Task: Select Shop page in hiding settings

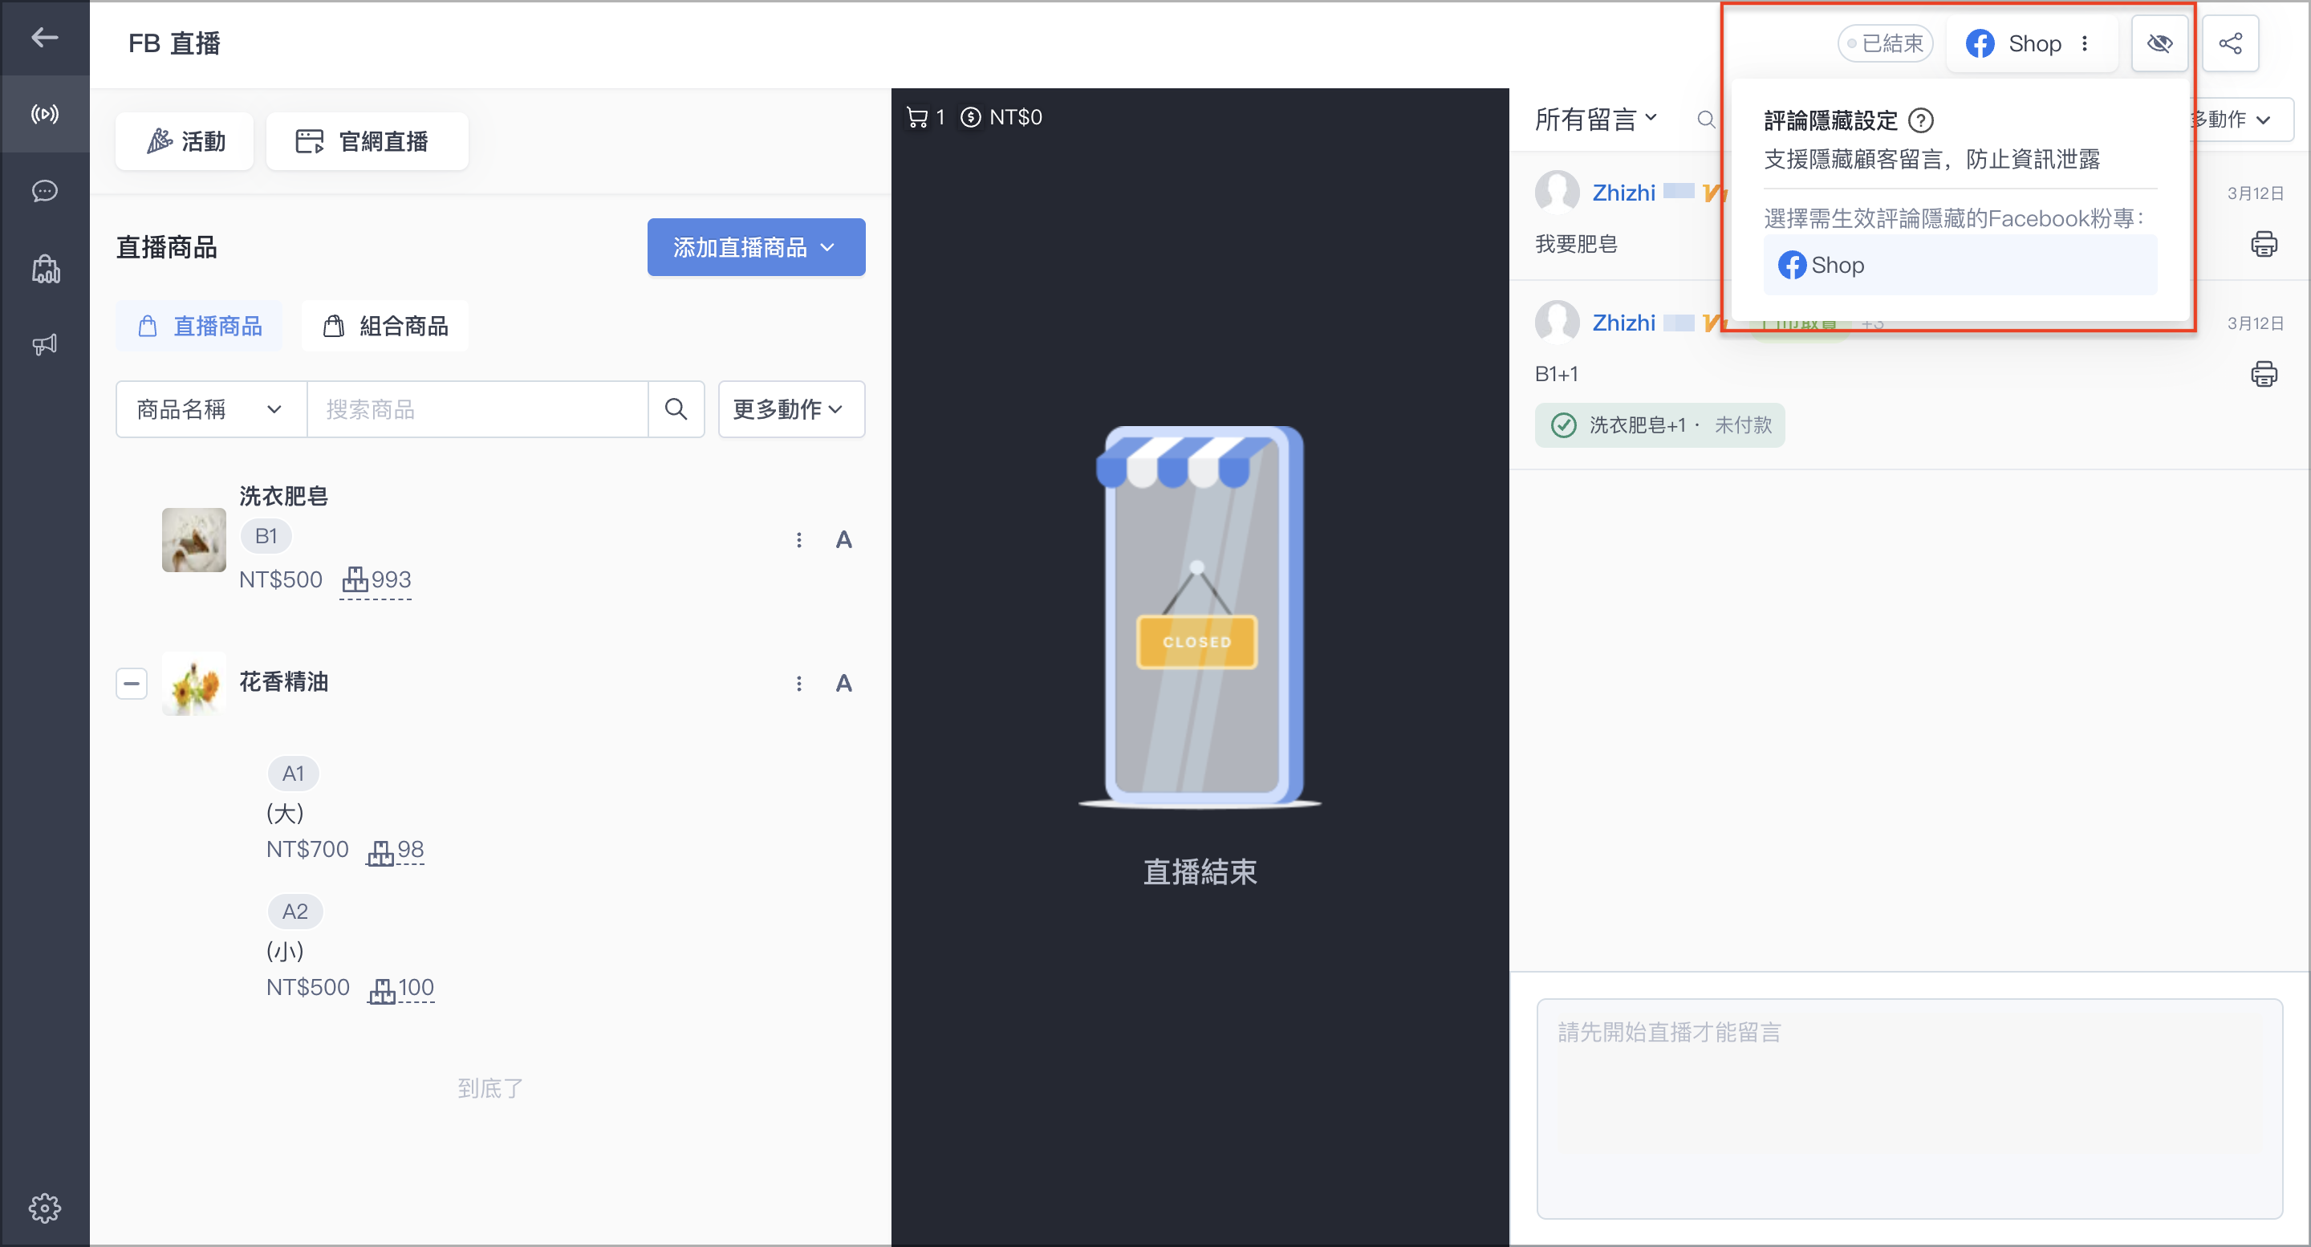Action: pyautogui.click(x=1960, y=266)
